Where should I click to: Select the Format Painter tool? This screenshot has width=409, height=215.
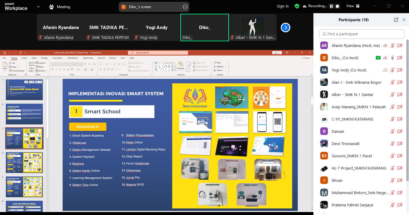click(x=17, y=71)
